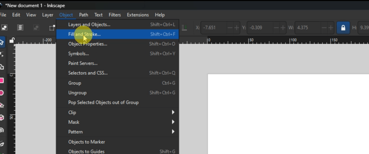Open Fill and Stroke from Object menu

(84, 34)
